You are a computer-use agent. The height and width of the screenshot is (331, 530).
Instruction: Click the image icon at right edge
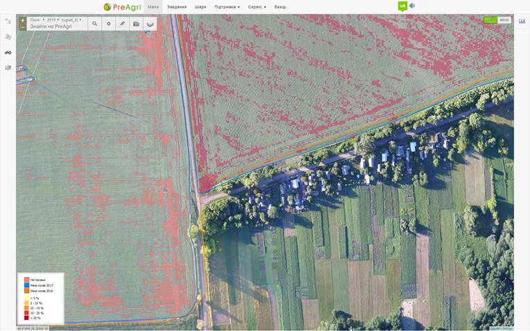522,21
